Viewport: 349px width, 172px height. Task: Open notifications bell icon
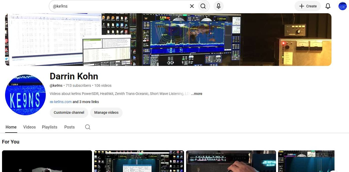(x=328, y=6)
